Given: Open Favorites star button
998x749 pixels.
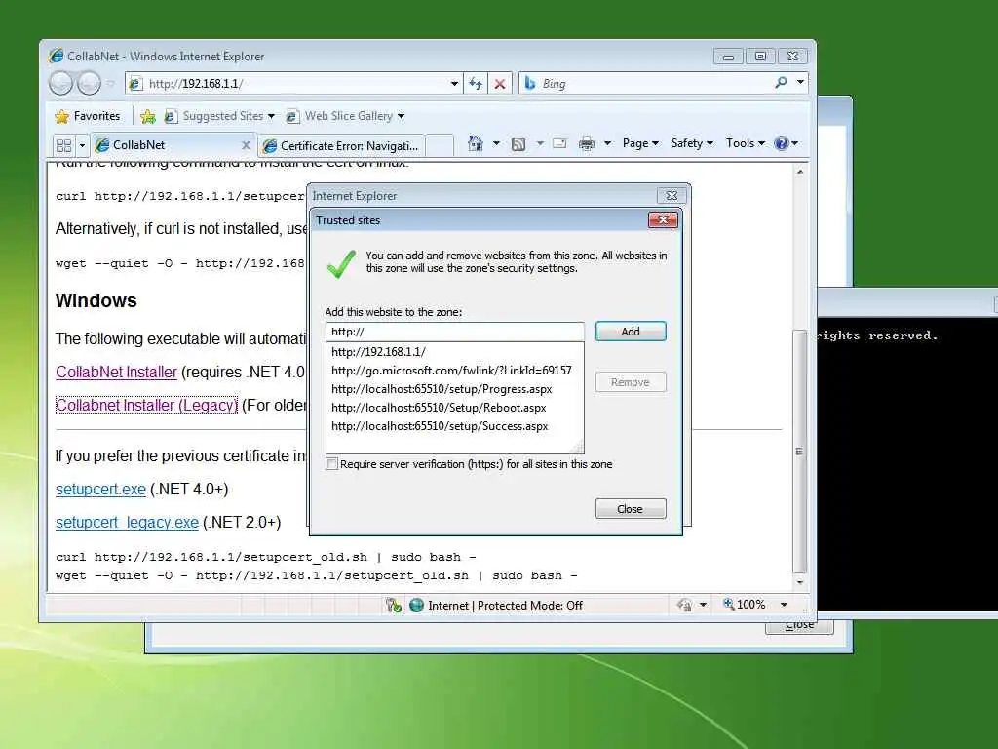Looking at the screenshot, I should pos(88,116).
